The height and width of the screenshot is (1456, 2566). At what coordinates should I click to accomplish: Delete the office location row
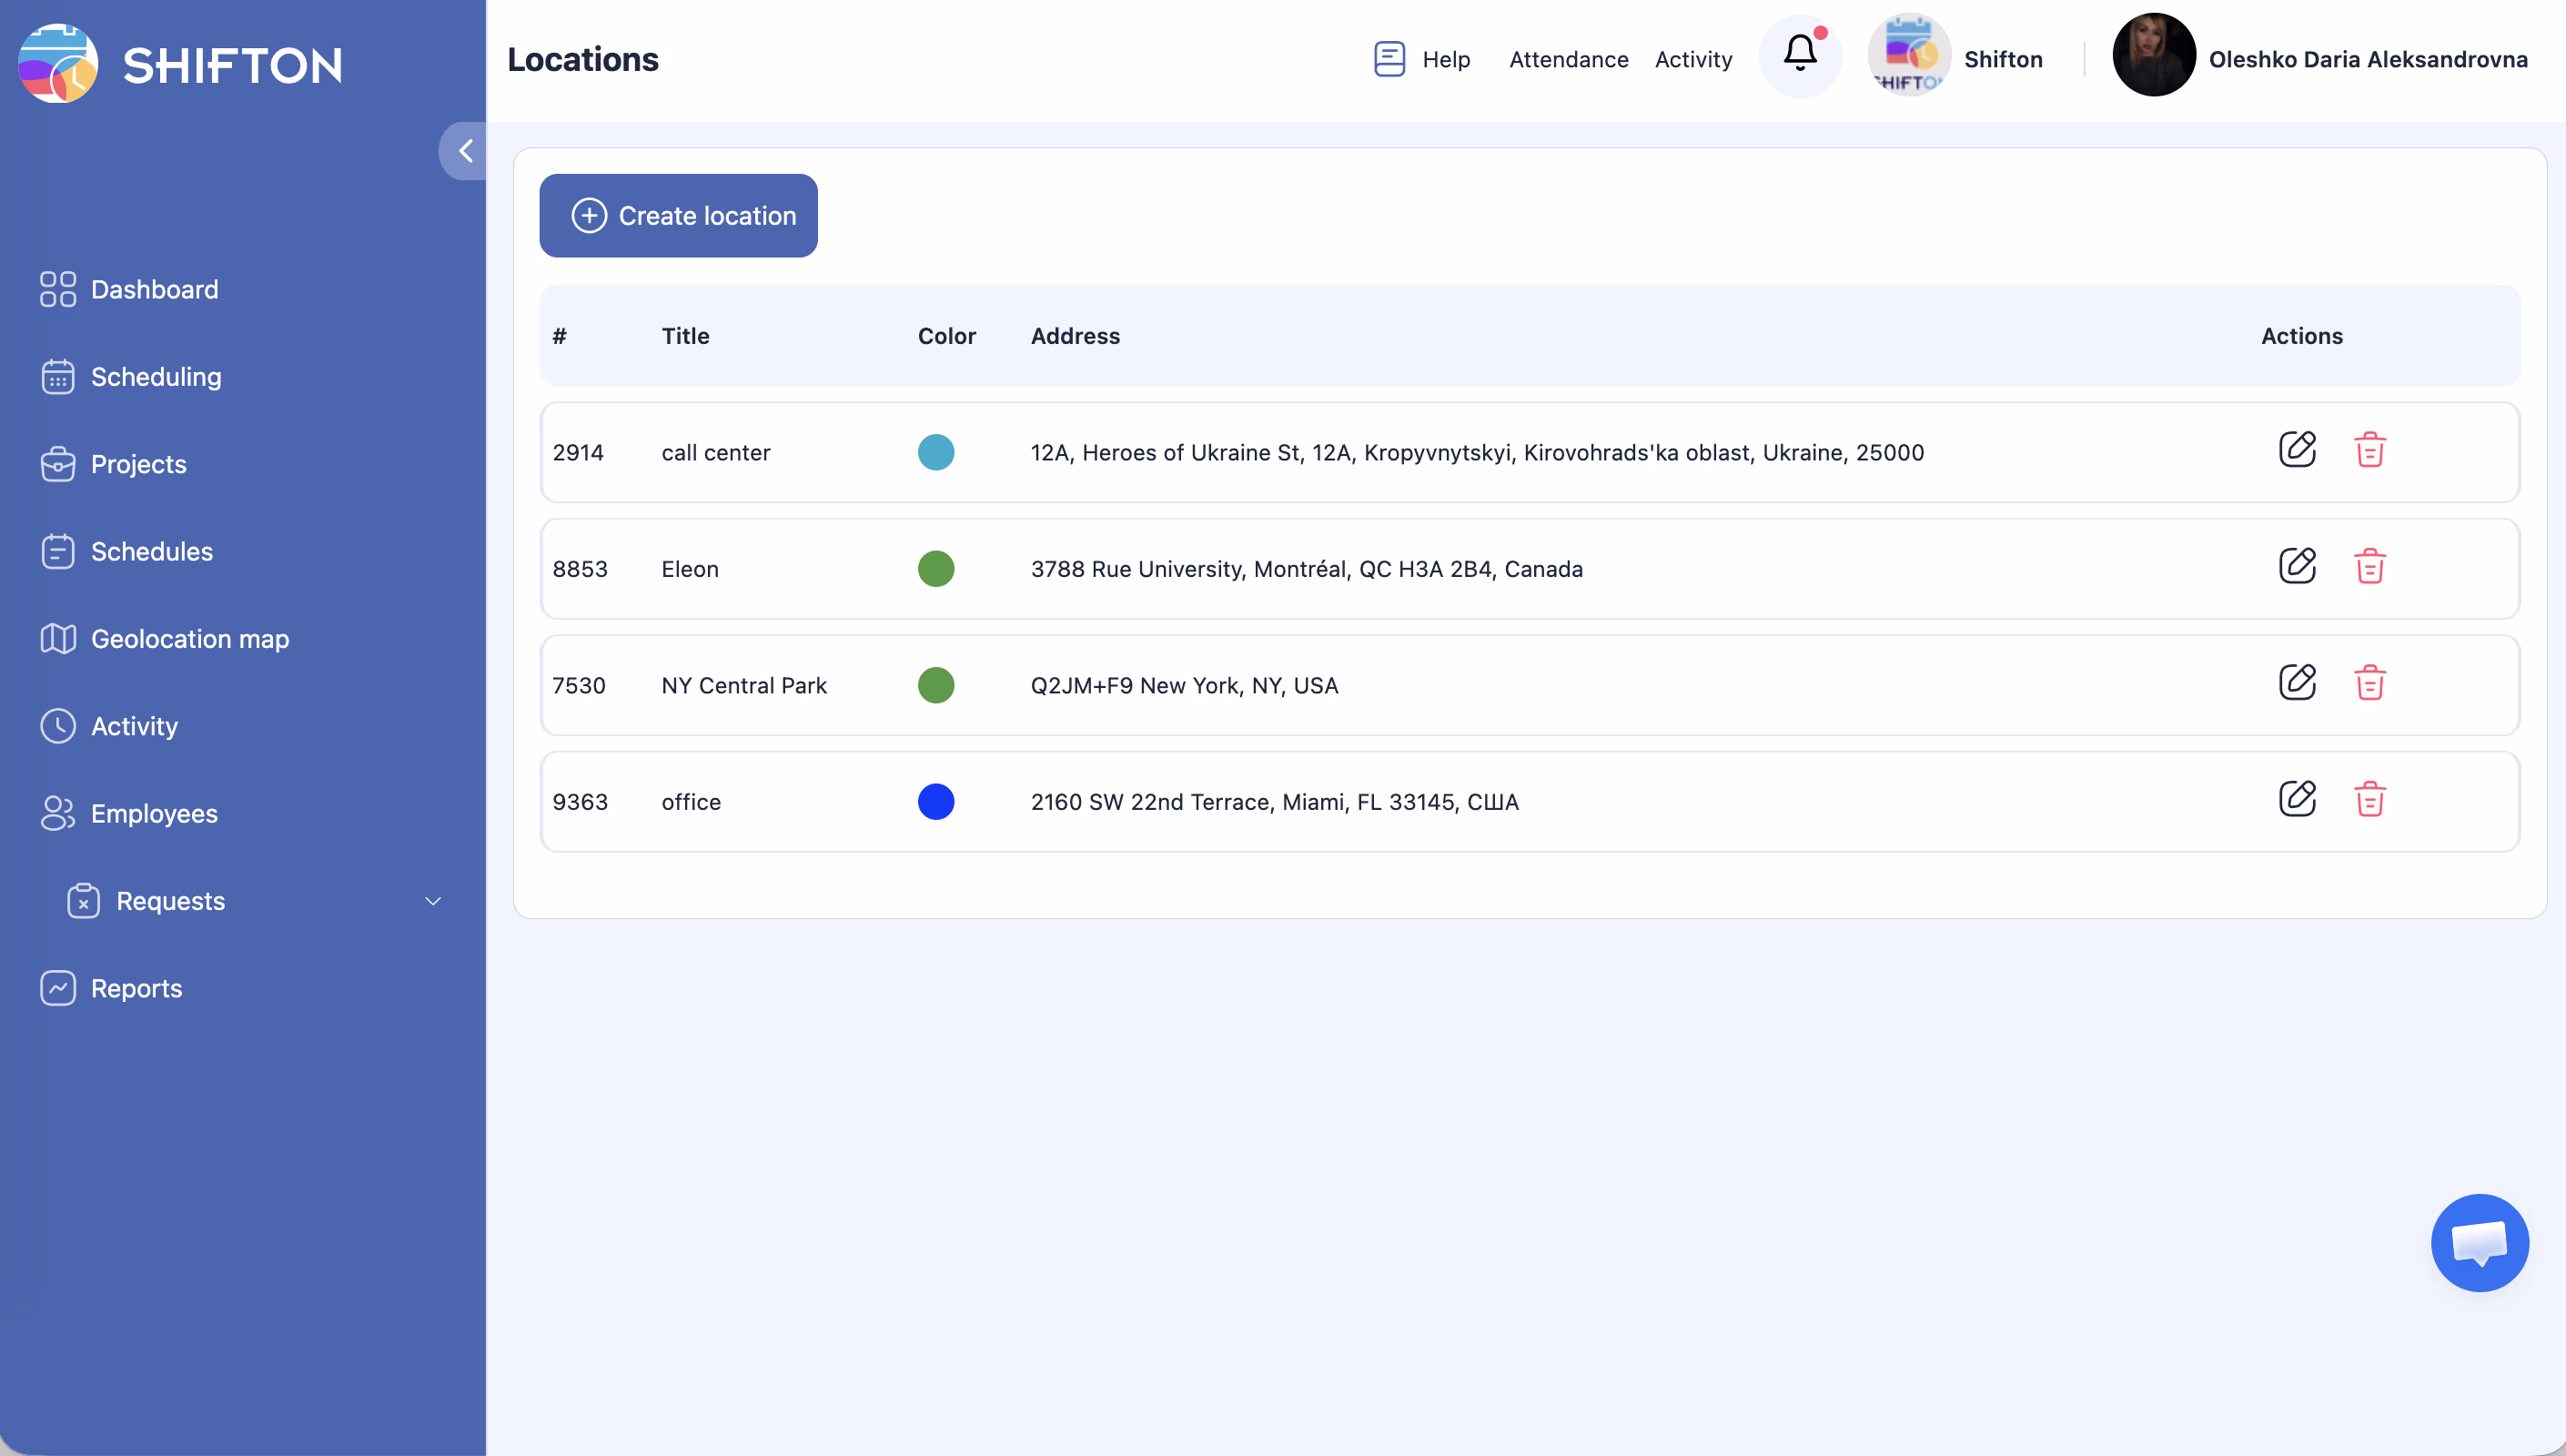(2369, 800)
